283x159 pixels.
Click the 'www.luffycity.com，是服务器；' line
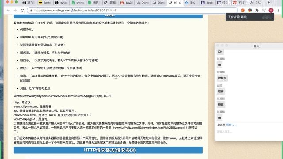[33, 106]
